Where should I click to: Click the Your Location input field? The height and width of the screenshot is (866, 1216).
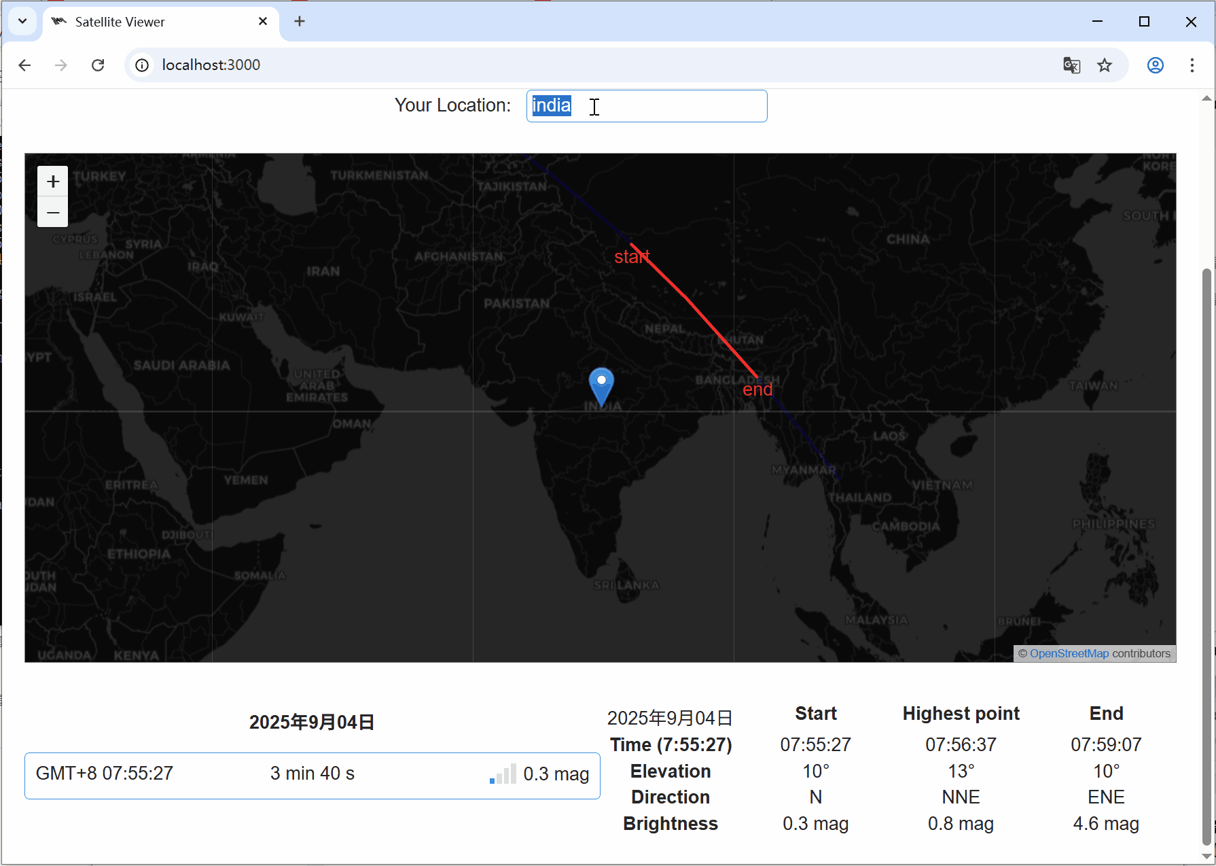[647, 106]
